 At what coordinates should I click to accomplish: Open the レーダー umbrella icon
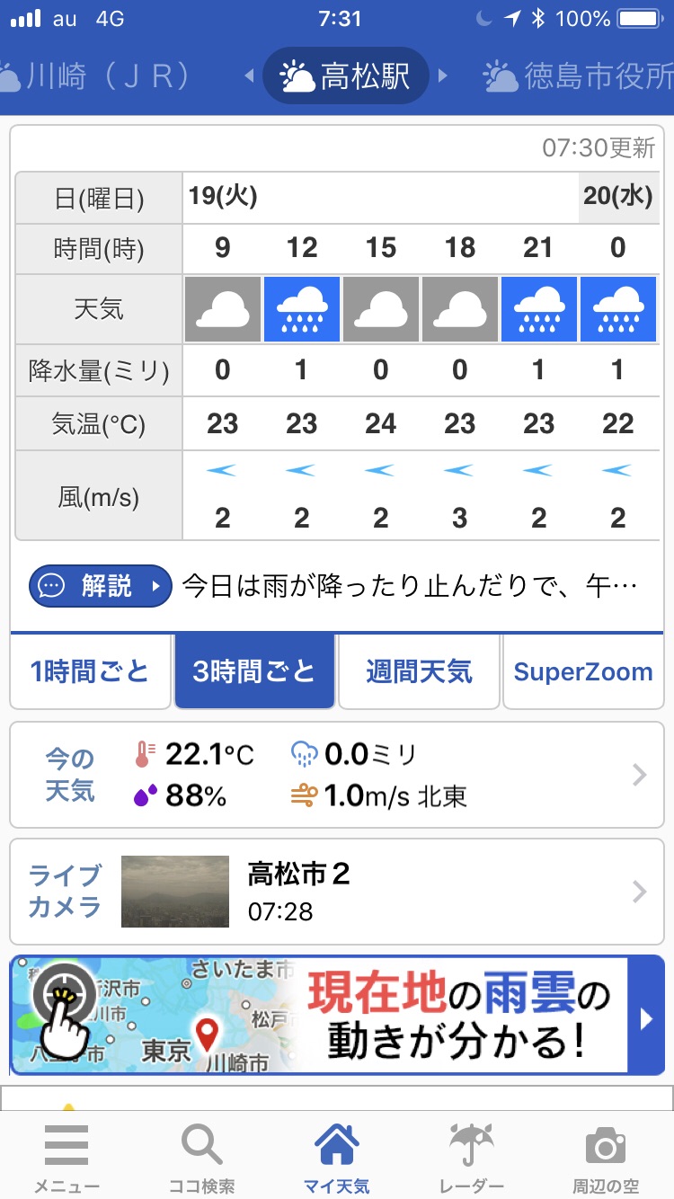point(473,1148)
